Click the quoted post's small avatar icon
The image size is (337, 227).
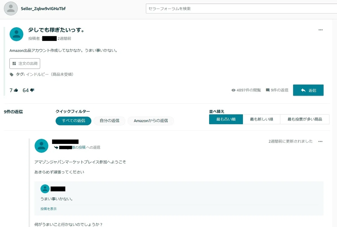coord(45,189)
